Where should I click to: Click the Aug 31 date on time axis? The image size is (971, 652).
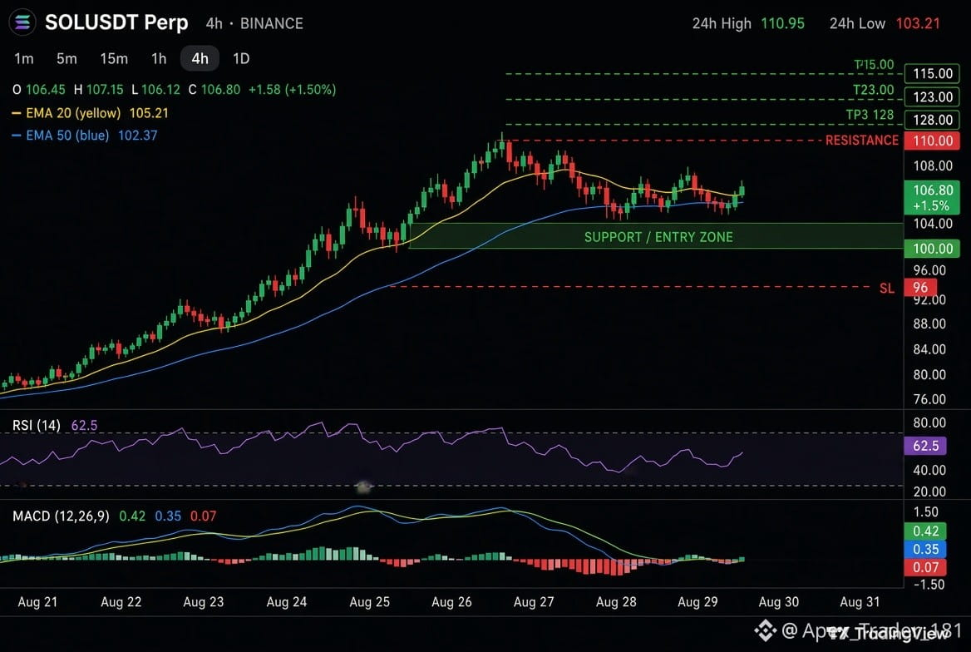[860, 602]
